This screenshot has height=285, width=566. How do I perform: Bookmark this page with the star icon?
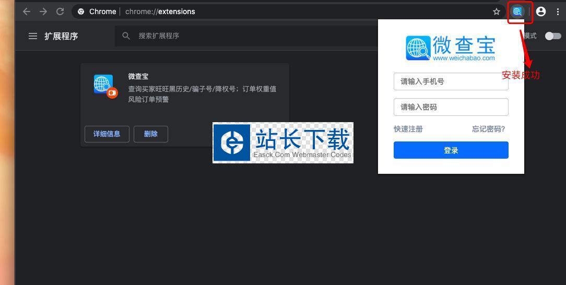tap(497, 11)
